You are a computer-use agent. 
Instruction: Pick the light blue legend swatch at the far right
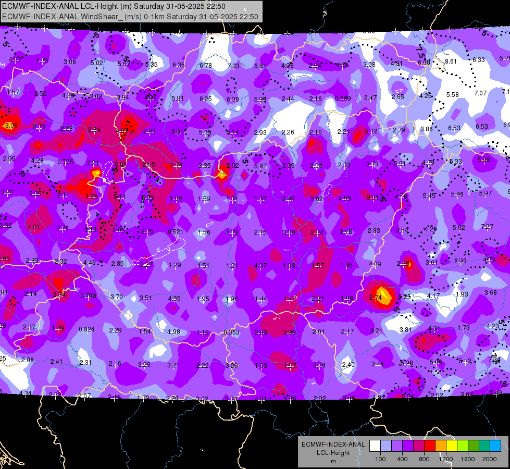point(495,446)
